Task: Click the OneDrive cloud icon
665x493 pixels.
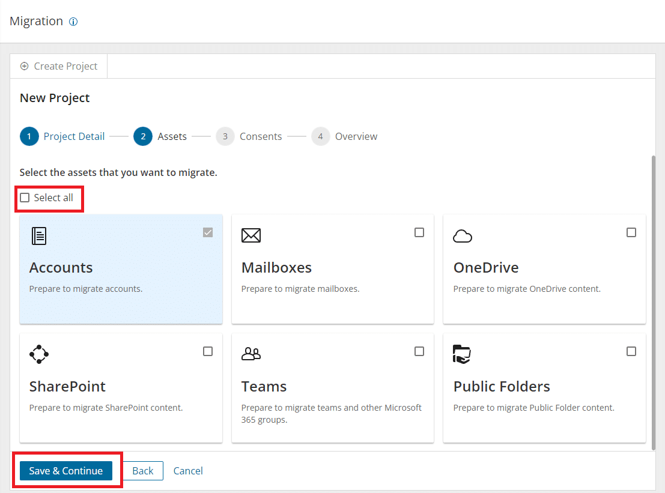Action: coord(463,236)
